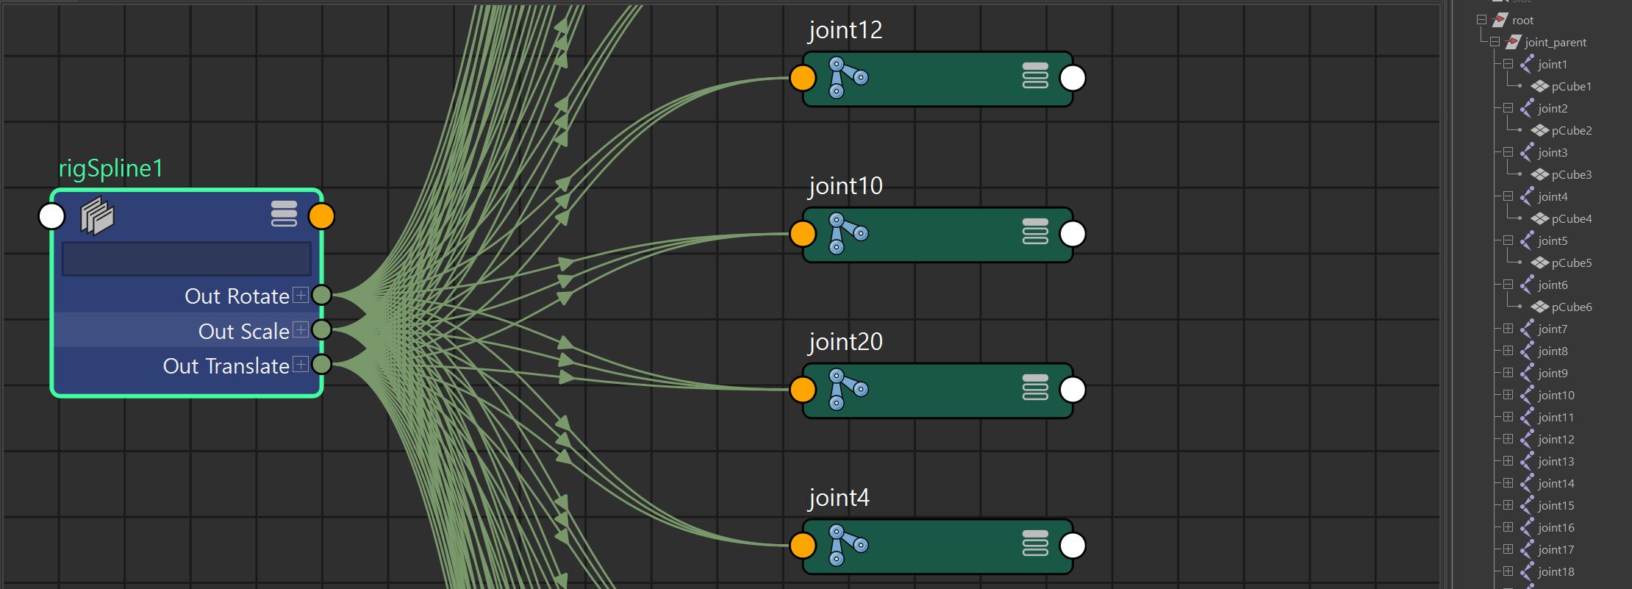Image resolution: width=1632 pixels, height=589 pixels.
Task: Expand joint13 in the outliner tree
Action: [x=1508, y=461]
